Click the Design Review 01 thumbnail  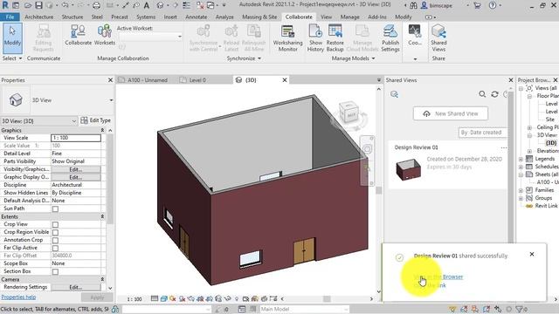click(x=409, y=169)
